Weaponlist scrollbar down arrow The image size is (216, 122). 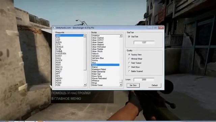pyautogui.click(x=85, y=85)
